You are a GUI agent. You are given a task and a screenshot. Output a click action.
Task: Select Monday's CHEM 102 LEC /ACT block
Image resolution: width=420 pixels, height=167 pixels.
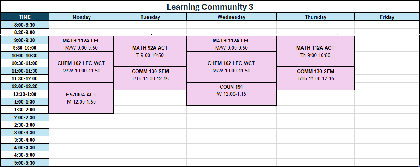pyautogui.click(x=81, y=67)
